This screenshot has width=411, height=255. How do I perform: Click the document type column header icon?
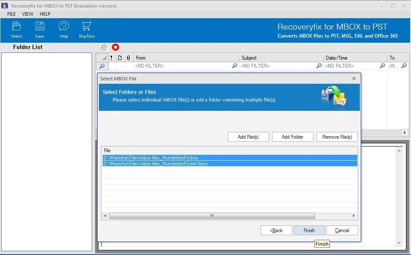(x=120, y=58)
